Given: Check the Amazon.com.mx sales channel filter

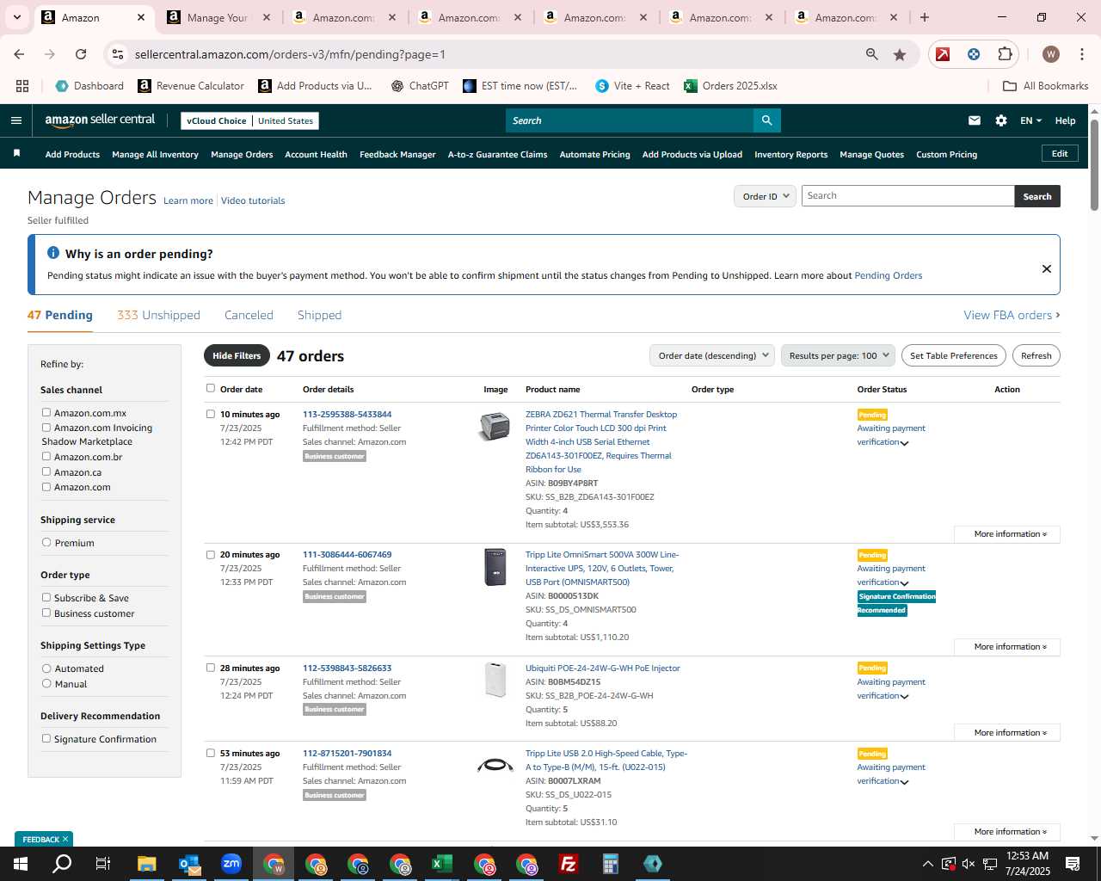Looking at the screenshot, I should click(x=46, y=413).
